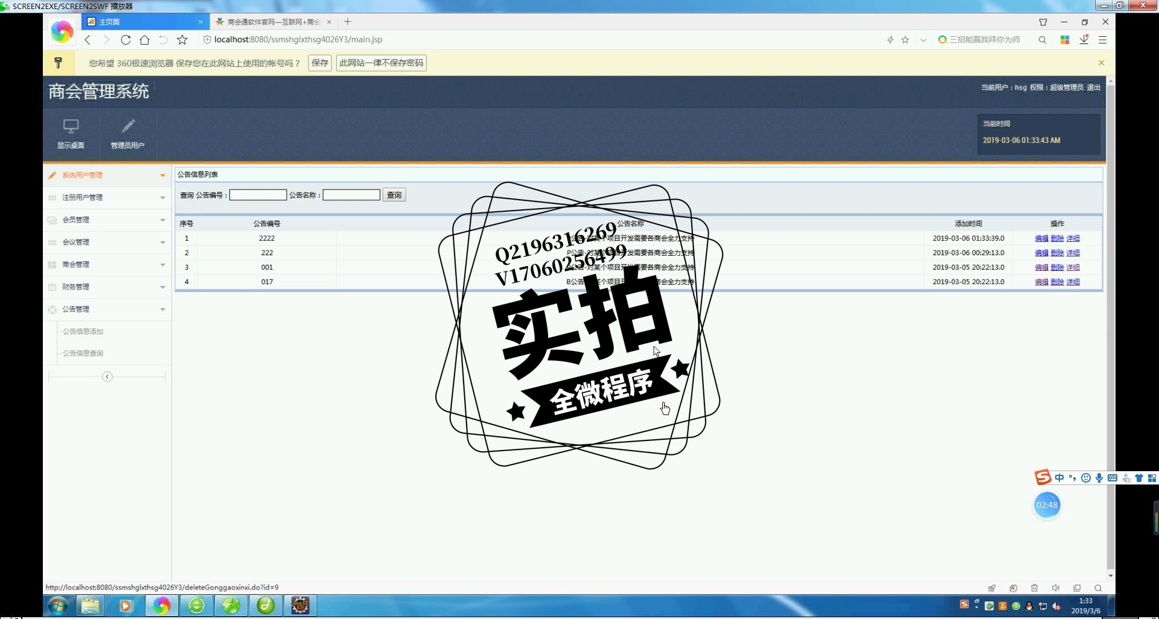Click 删除 for announcement 2222

point(1057,238)
